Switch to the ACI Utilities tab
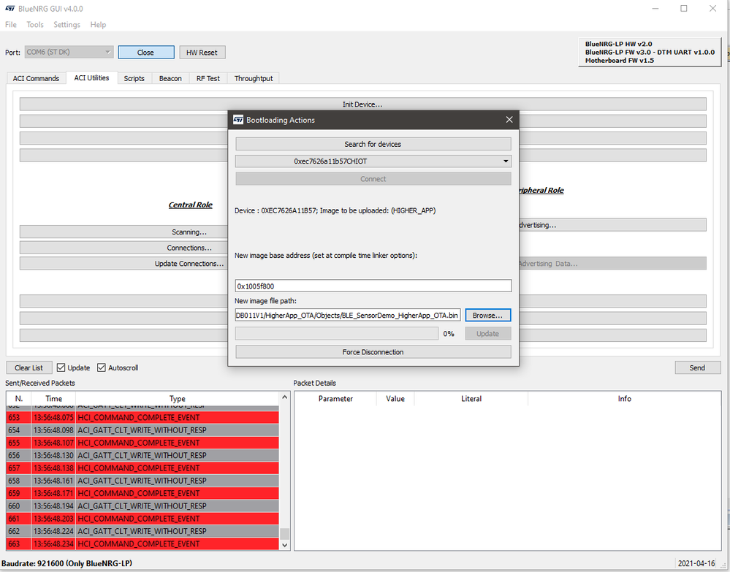 click(92, 77)
